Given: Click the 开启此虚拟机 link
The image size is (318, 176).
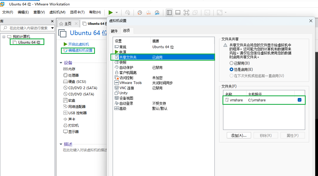Looking at the screenshot, I should [76, 44].
